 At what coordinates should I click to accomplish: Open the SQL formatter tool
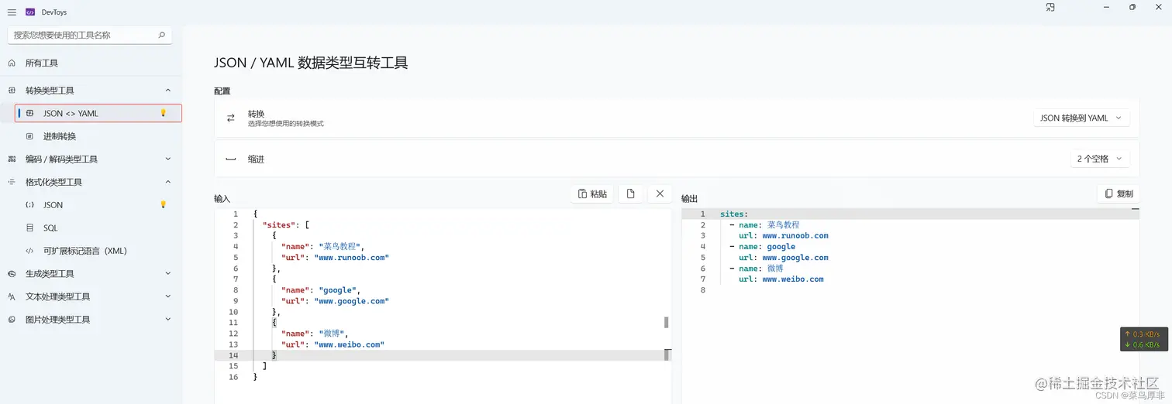coord(91,228)
